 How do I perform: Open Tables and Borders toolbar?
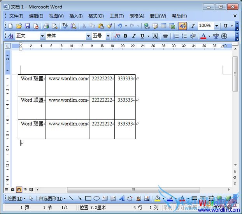(x=155, y=26)
